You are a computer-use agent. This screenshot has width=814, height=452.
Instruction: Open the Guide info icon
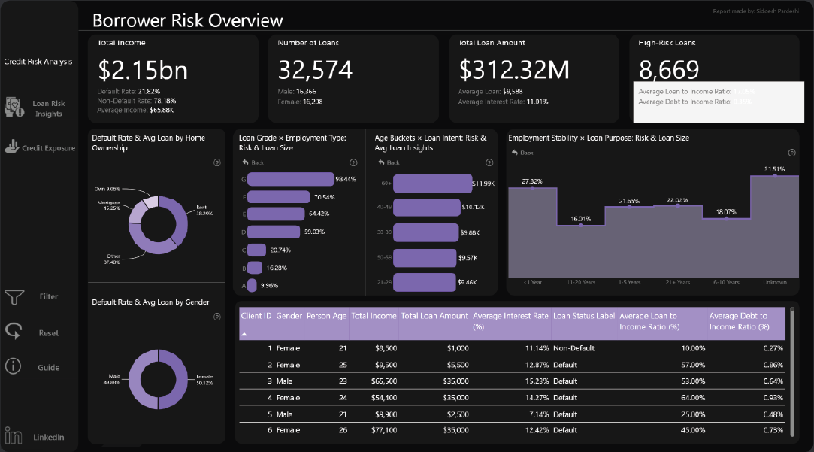(13, 366)
